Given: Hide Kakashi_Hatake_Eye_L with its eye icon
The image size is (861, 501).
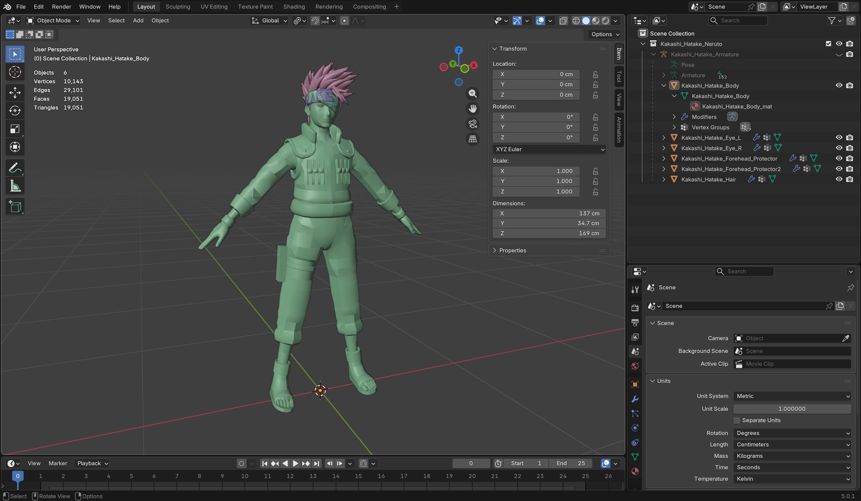Looking at the screenshot, I should [x=839, y=138].
